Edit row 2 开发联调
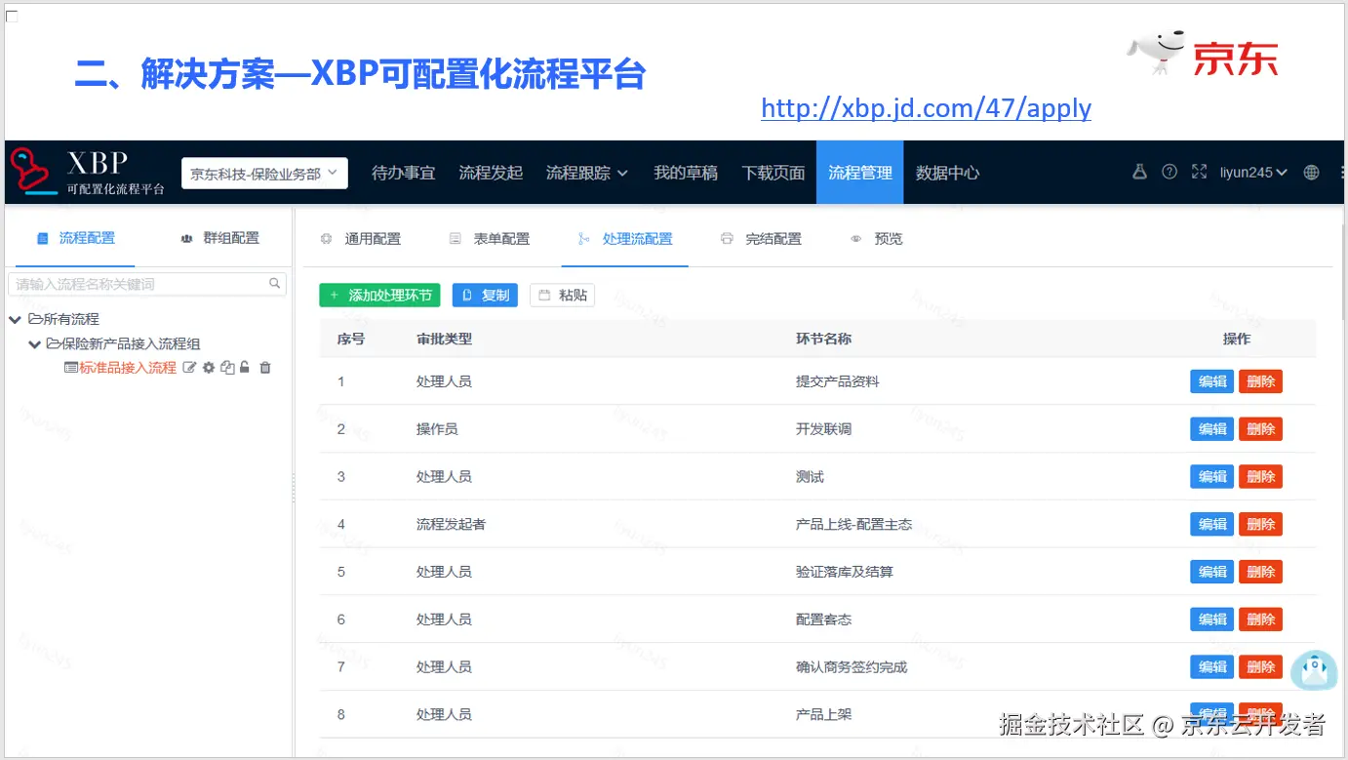 [1211, 429]
